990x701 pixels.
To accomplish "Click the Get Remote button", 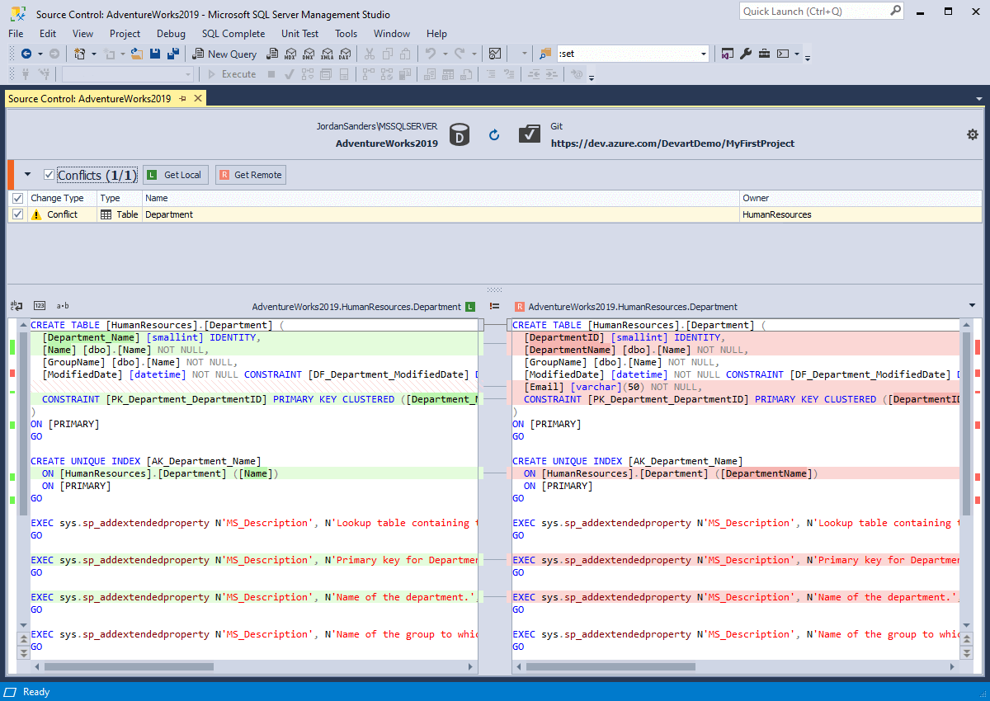I will [251, 175].
